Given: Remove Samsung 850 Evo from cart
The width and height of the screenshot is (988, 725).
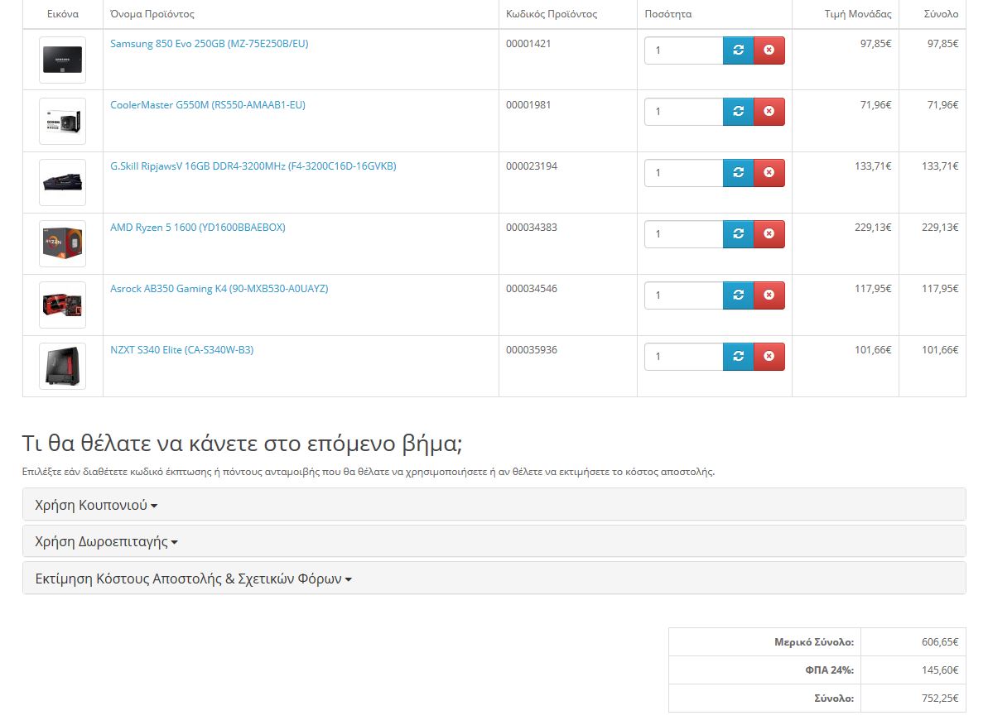Looking at the screenshot, I should click(769, 50).
